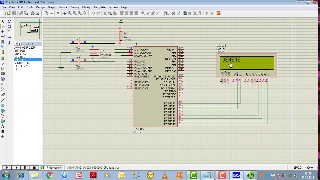The image size is (320, 180).
Task: Open the Template menu
Action: (x=100, y=7)
